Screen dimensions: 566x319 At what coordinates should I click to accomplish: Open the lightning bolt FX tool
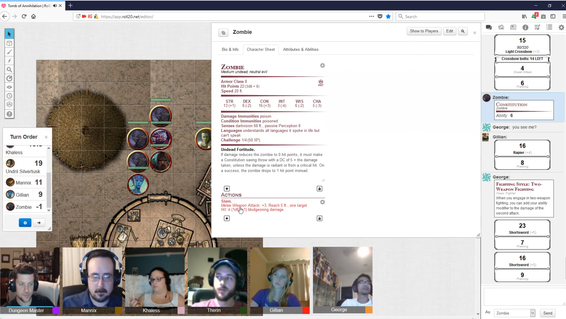pos(9,61)
